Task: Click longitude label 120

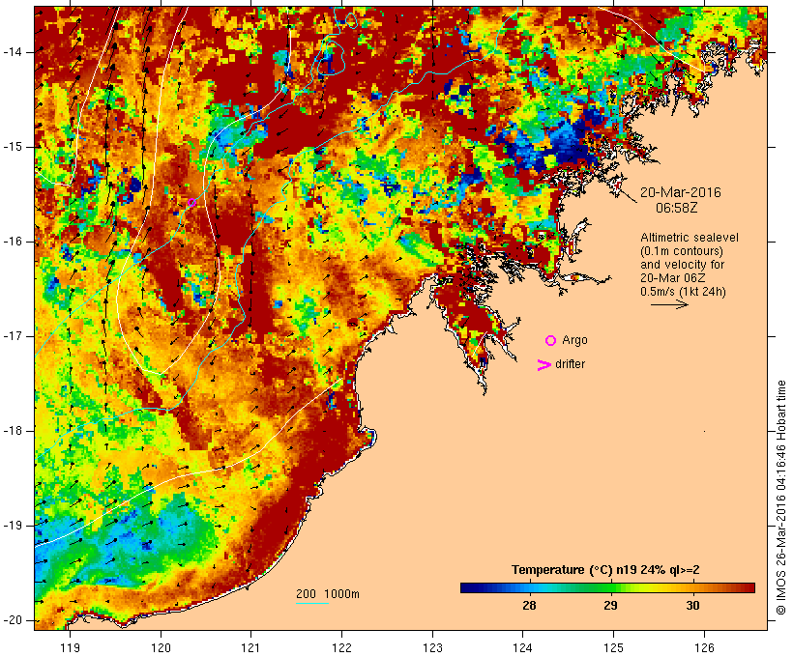Action: 161,647
